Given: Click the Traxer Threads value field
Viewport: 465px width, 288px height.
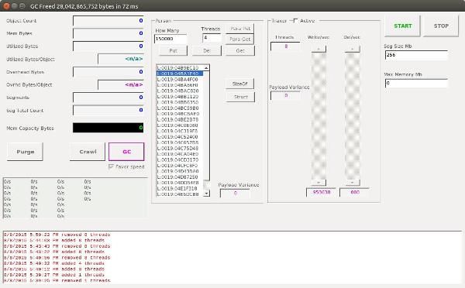Looking at the screenshot, I should (x=285, y=46).
